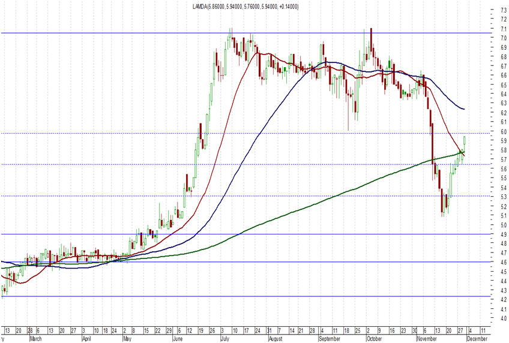
Task: Select the September month label
Action: (330, 339)
